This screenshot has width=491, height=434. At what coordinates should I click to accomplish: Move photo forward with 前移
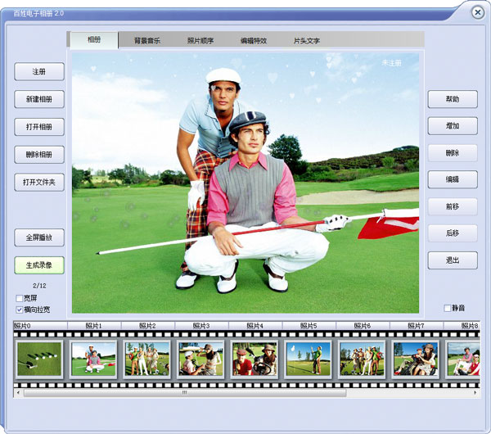coord(453,206)
